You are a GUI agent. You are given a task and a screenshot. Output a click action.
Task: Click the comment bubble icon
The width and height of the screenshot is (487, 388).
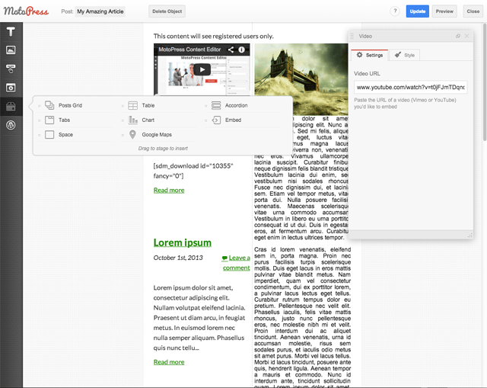224,258
